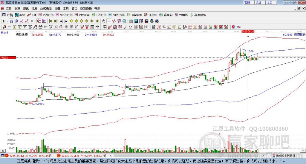
Task: Open the 赢家轮 wheel tool
Action: pos(166,15)
